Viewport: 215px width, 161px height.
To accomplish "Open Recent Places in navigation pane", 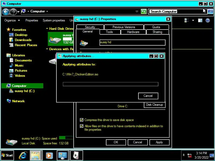I will pyautogui.click(x=26, y=45).
